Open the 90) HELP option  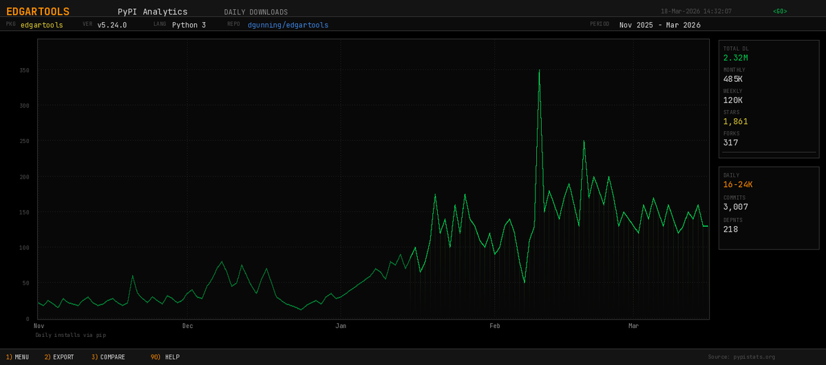click(165, 357)
